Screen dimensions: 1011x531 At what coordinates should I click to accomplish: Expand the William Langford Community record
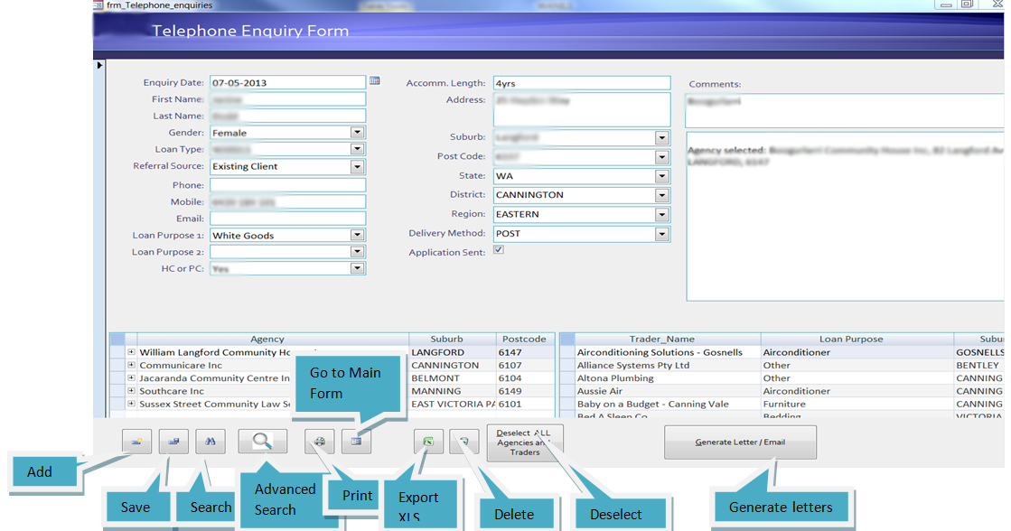[x=131, y=352]
